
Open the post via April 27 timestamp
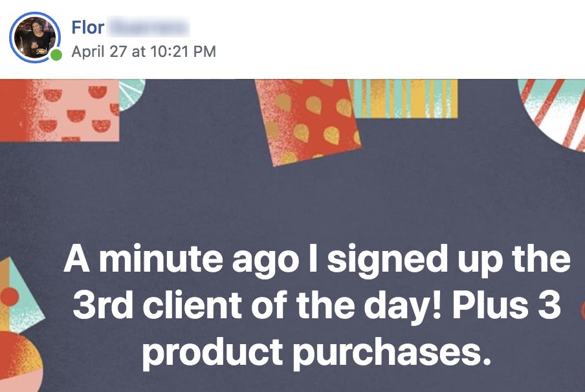pos(144,52)
